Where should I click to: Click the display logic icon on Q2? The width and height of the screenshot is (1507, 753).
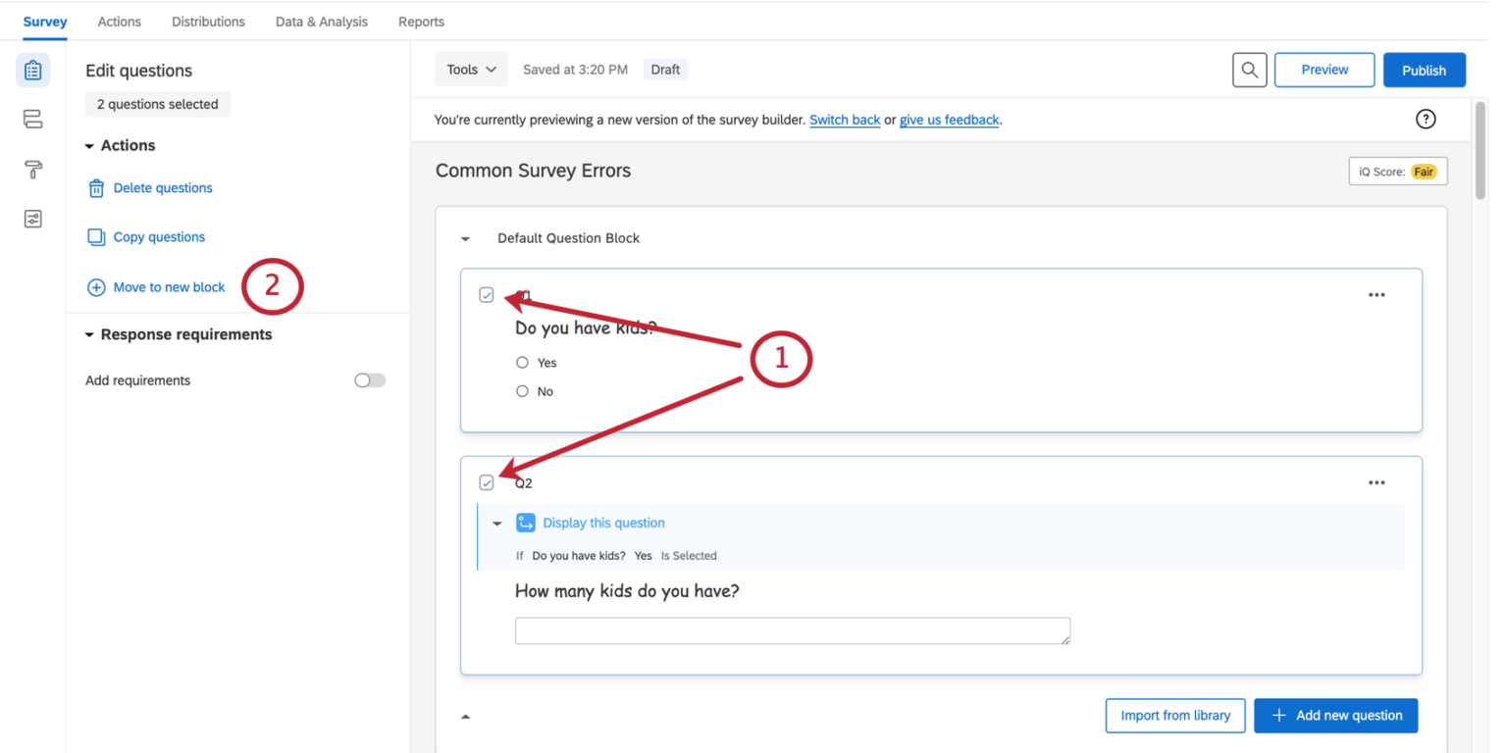tap(527, 523)
